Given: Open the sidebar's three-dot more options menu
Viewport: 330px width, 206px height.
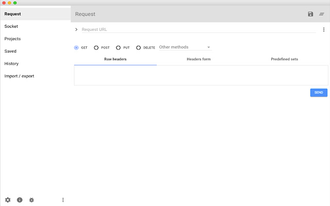Looking at the screenshot, I should click(63, 200).
